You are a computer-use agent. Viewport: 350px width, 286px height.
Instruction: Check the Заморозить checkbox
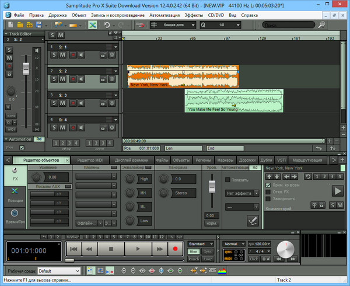point(268,198)
